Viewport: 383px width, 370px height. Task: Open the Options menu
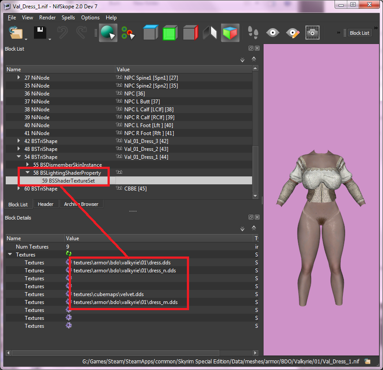pos(90,18)
